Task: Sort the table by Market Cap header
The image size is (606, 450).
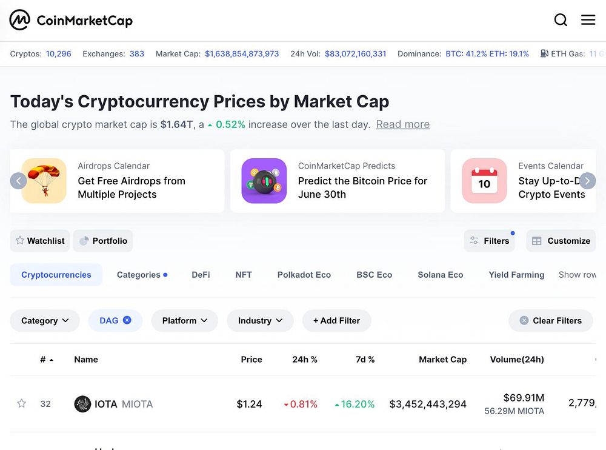Action: [442, 360]
